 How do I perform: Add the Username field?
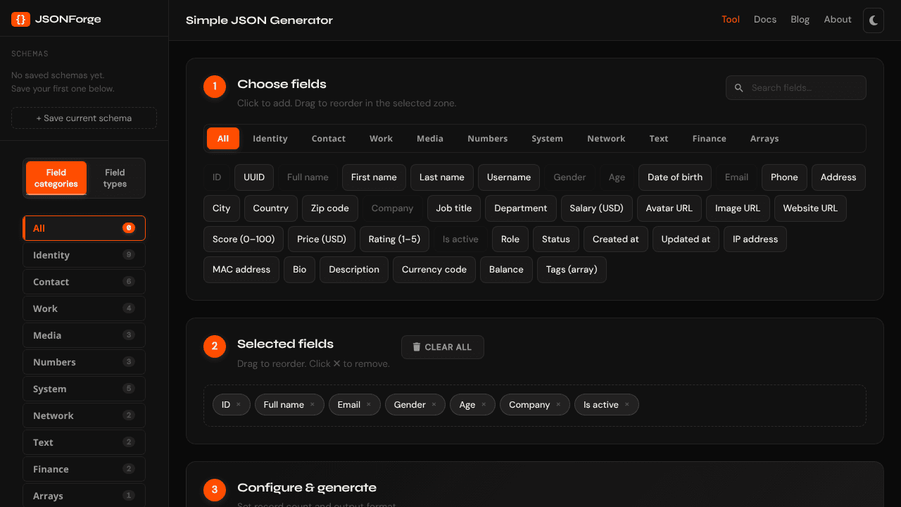click(x=509, y=177)
